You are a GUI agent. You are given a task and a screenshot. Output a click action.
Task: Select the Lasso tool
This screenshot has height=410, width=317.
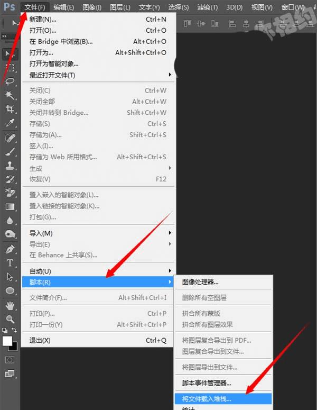(10, 81)
